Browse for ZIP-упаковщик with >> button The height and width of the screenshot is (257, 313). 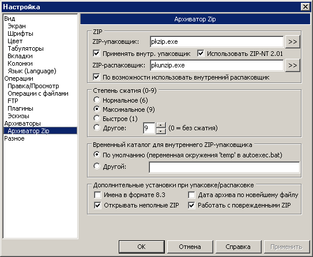293,41
